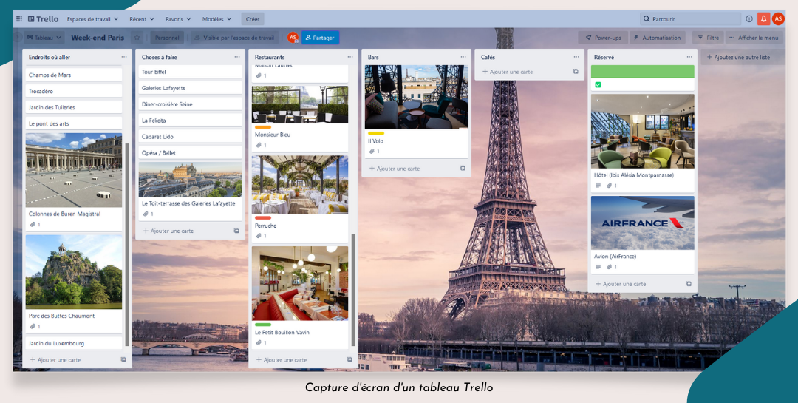Viewport: 798px width, 403px height.
Task: Open the Récent menu
Action: (142, 19)
